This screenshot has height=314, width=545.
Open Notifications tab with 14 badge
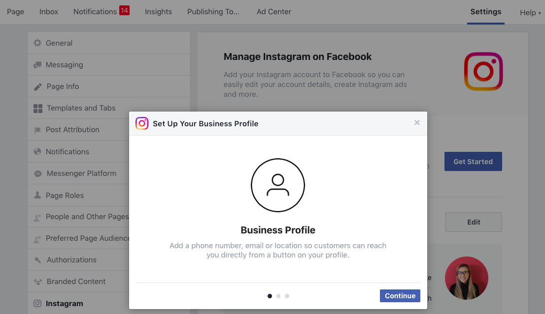coord(101,11)
